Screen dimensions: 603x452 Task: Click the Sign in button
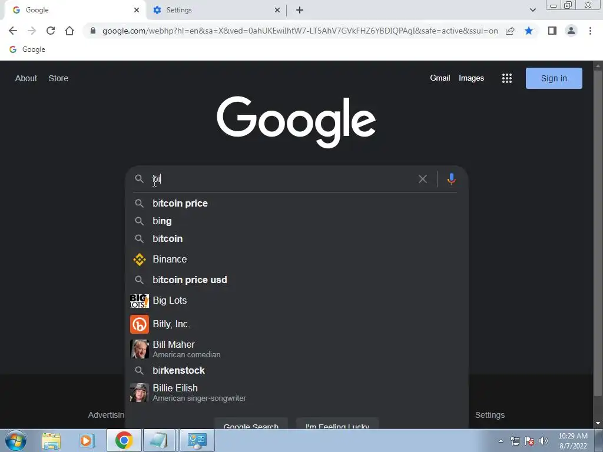tap(554, 78)
